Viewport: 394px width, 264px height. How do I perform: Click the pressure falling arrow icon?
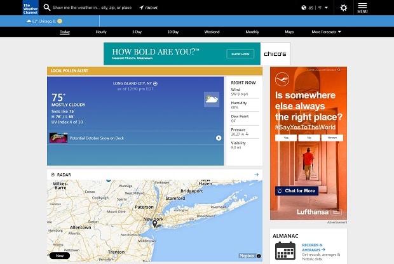tap(247, 134)
